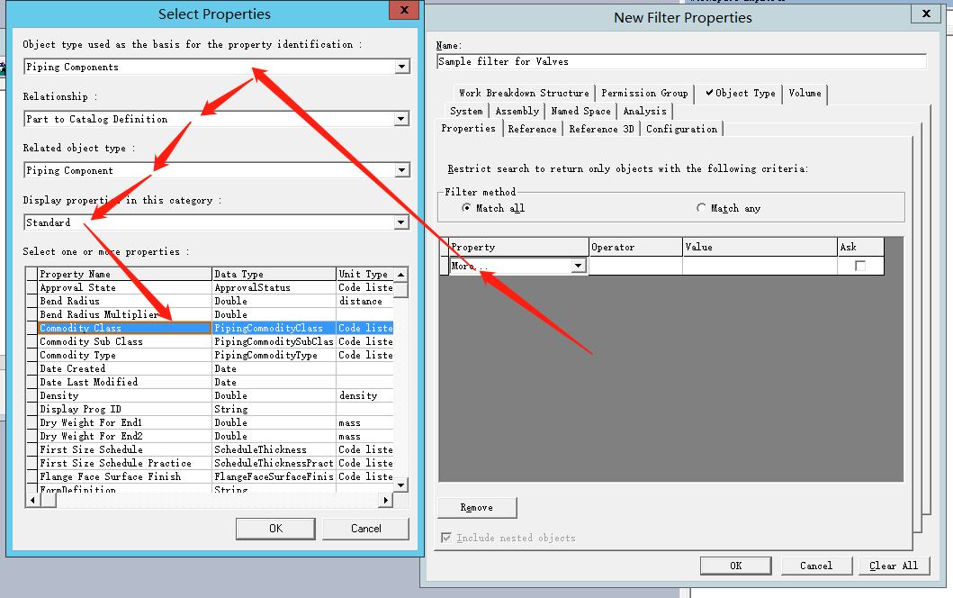The image size is (953, 598).
Task: Click the property list scroll up arrow
Action: [x=401, y=275]
